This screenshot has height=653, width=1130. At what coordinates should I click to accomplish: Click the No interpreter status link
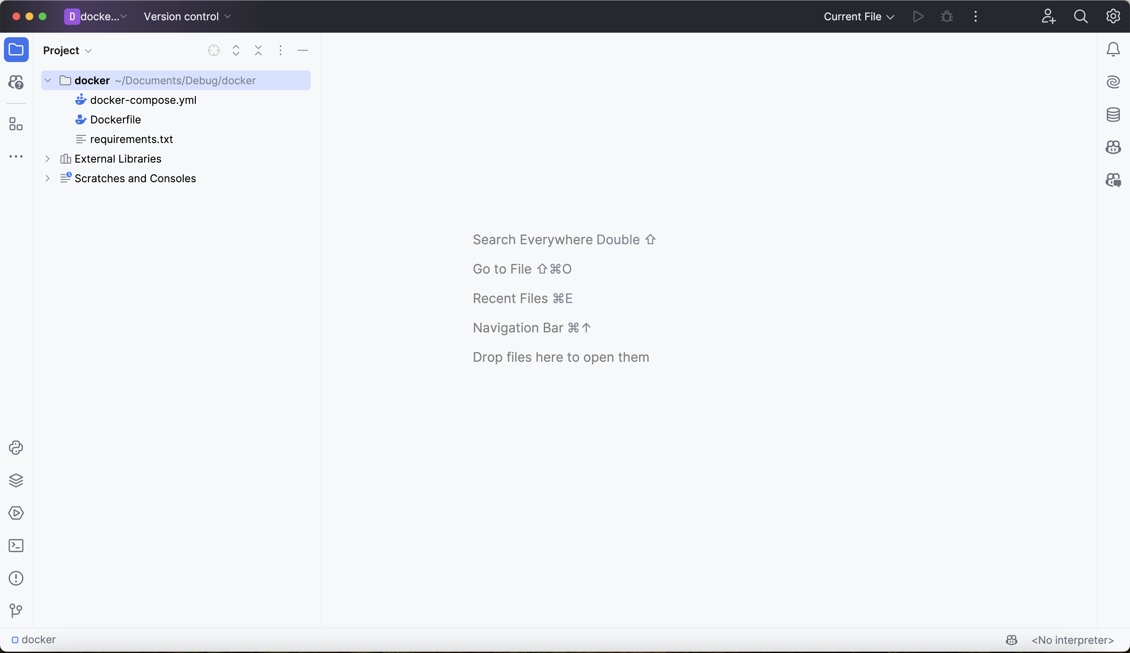pyautogui.click(x=1072, y=640)
